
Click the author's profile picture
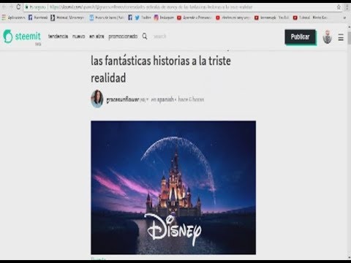pyautogui.click(x=97, y=99)
